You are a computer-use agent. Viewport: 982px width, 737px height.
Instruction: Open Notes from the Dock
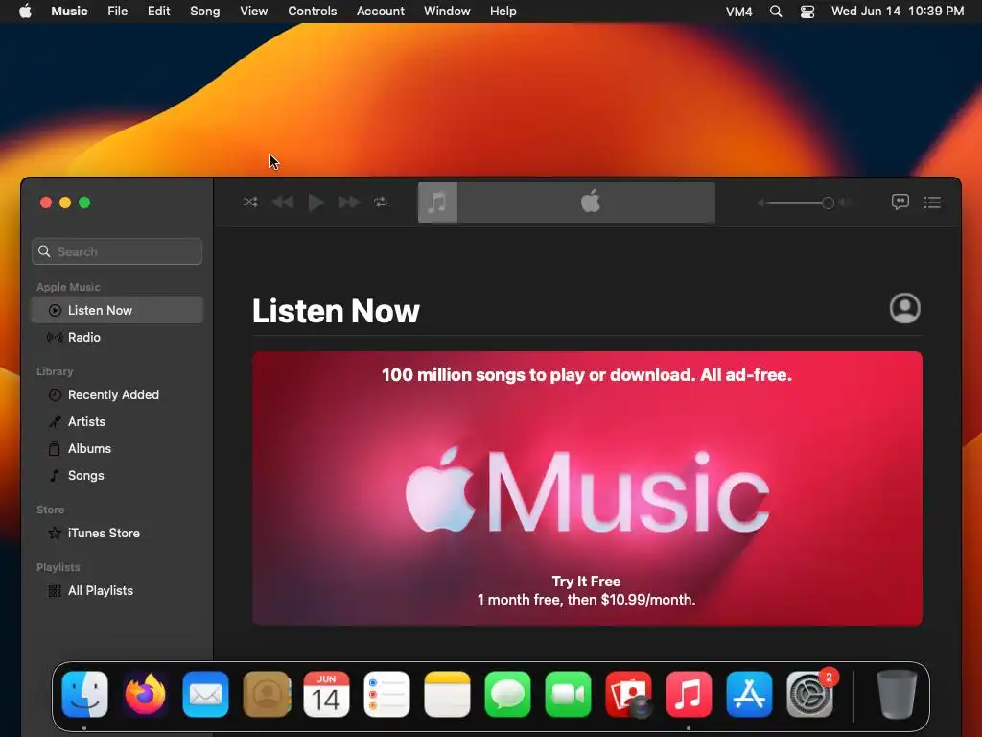(447, 695)
